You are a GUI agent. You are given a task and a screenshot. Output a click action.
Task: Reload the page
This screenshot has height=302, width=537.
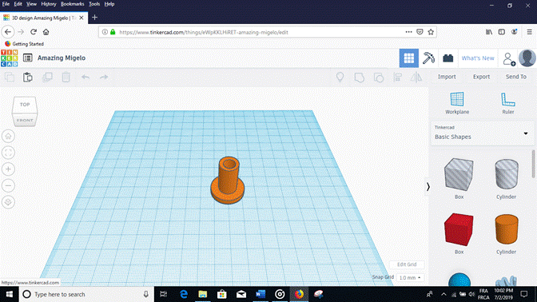tap(34, 32)
